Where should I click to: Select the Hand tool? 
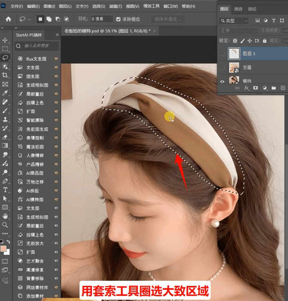click(5, 216)
